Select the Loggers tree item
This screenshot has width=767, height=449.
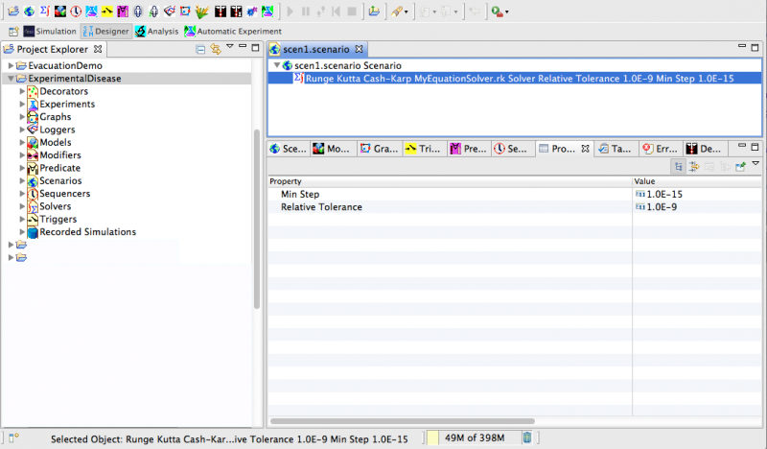[58, 130]
